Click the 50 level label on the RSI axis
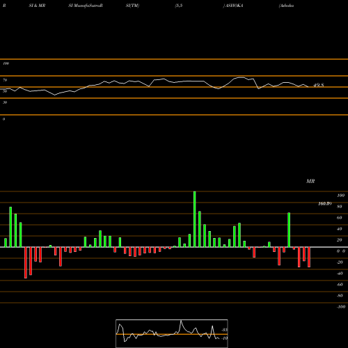Image resolution: width=348 pixels, height=348 pixels. click(5, 91)
